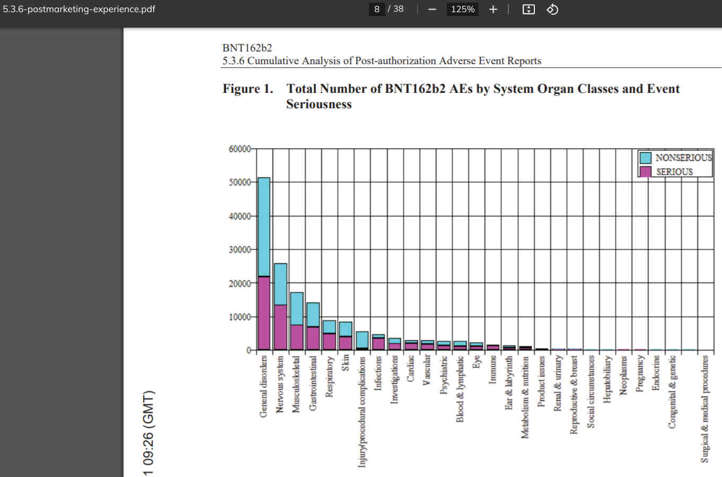Click the magenta serious Gastrointestinal bar segment
The image size is (722, 477).
point(313,339)
